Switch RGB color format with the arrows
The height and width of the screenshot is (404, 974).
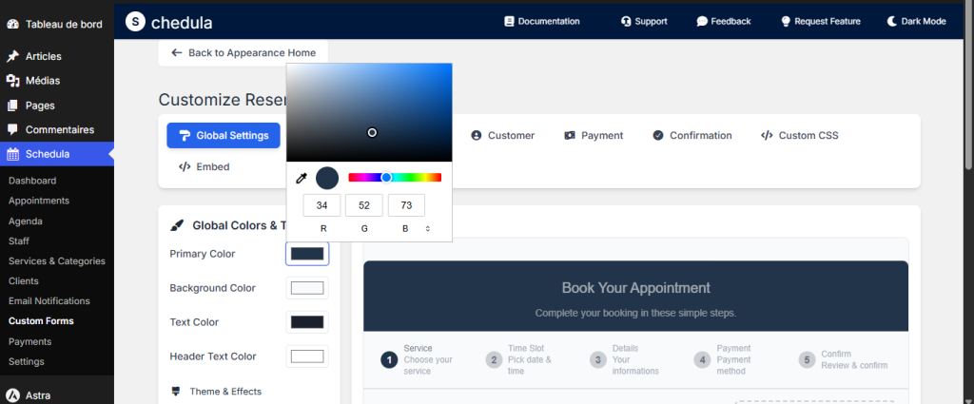(x=428, y=228)
